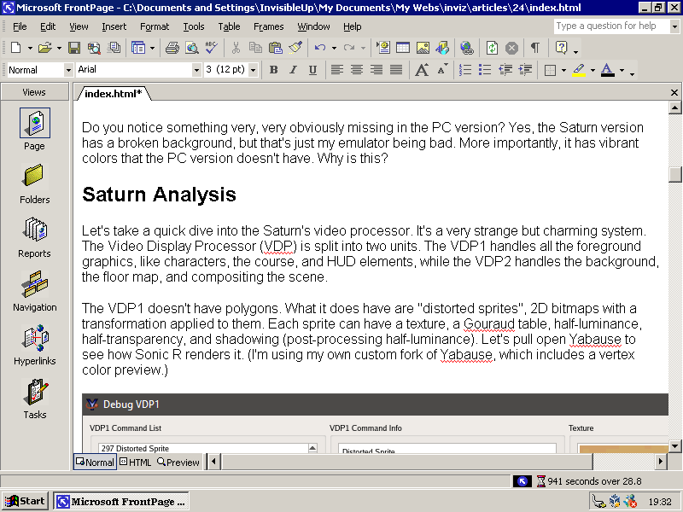Open the Format menu
683x512 pixels.
click(155, 26)
